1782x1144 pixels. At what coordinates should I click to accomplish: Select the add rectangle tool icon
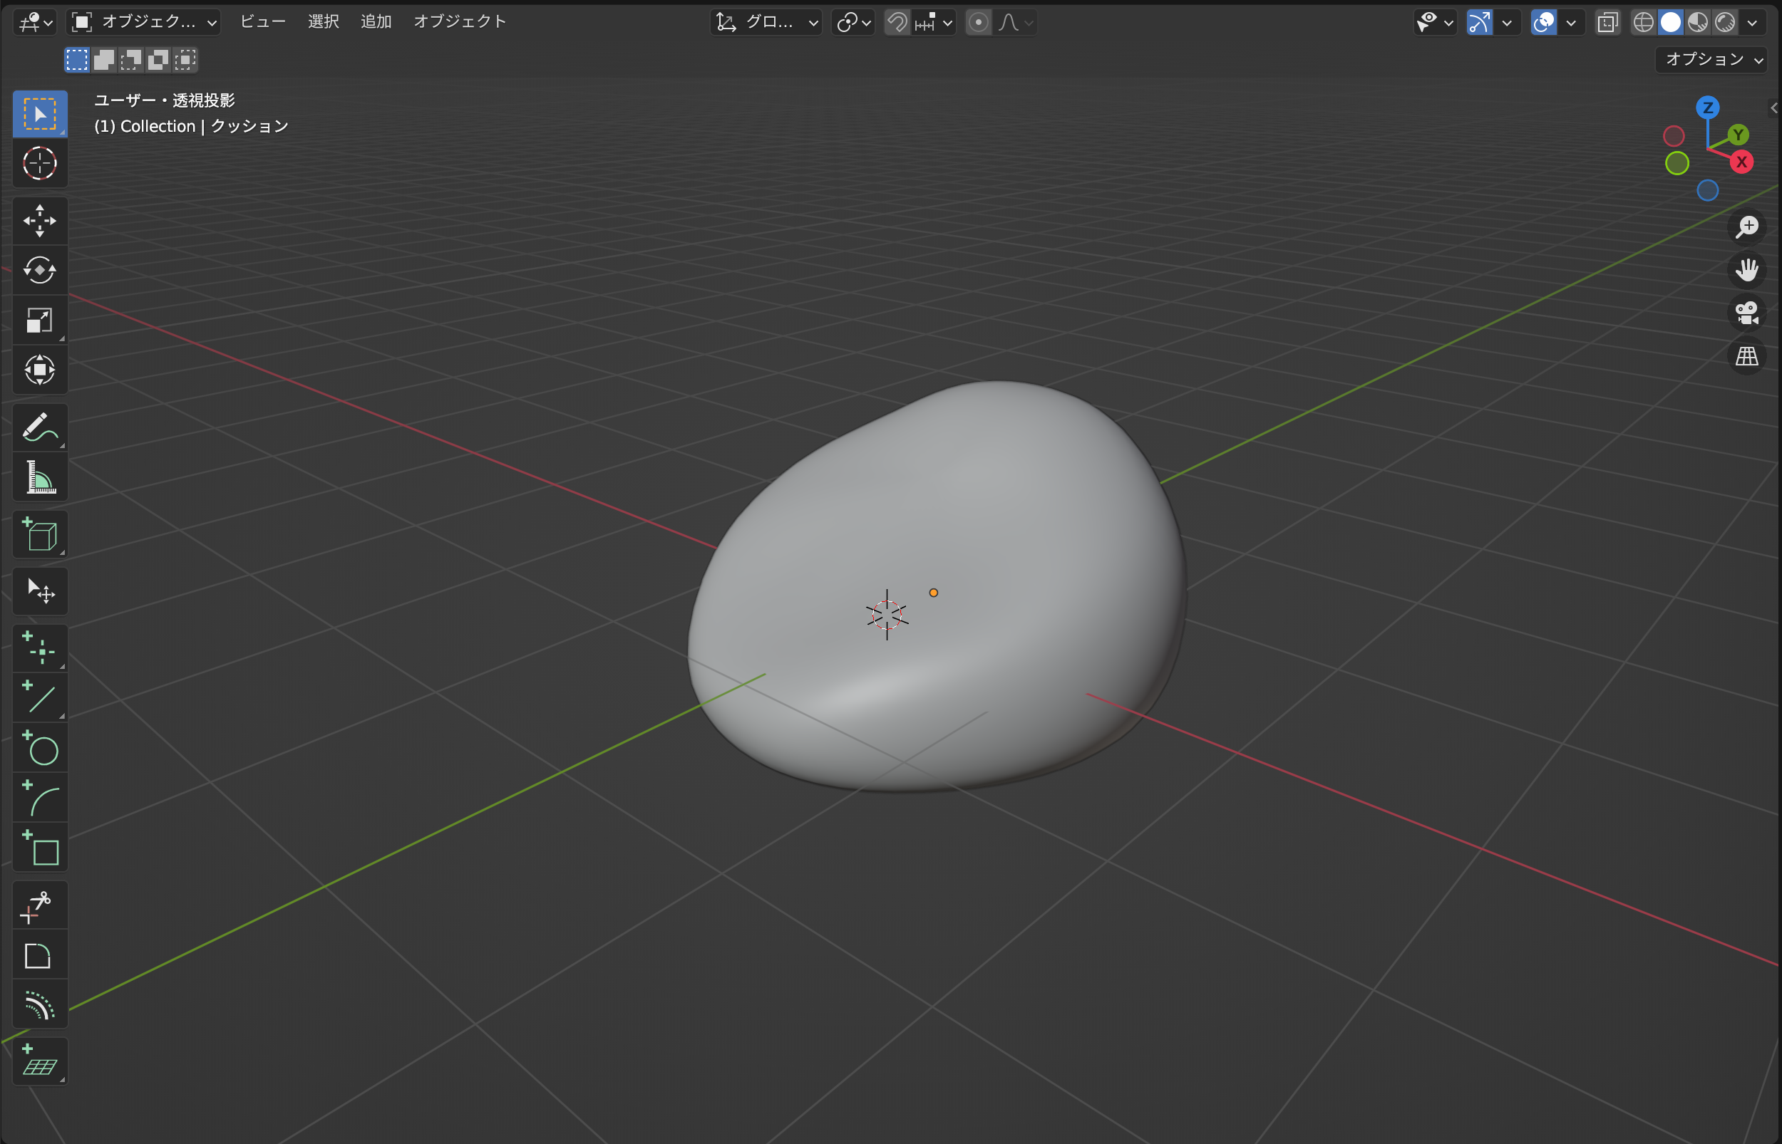[x=39, y=847]
